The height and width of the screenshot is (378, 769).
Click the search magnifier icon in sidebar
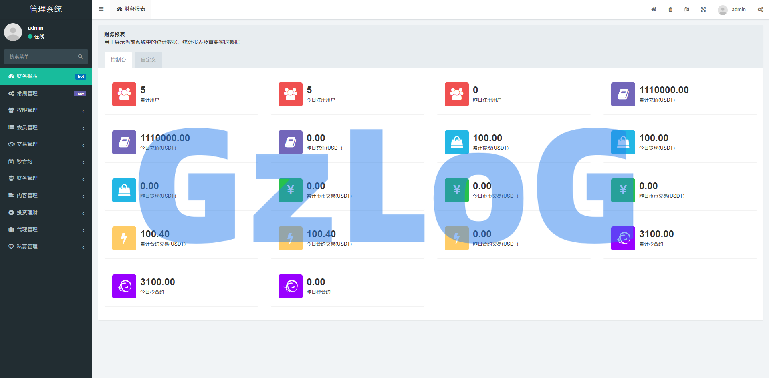pos(80,56)
